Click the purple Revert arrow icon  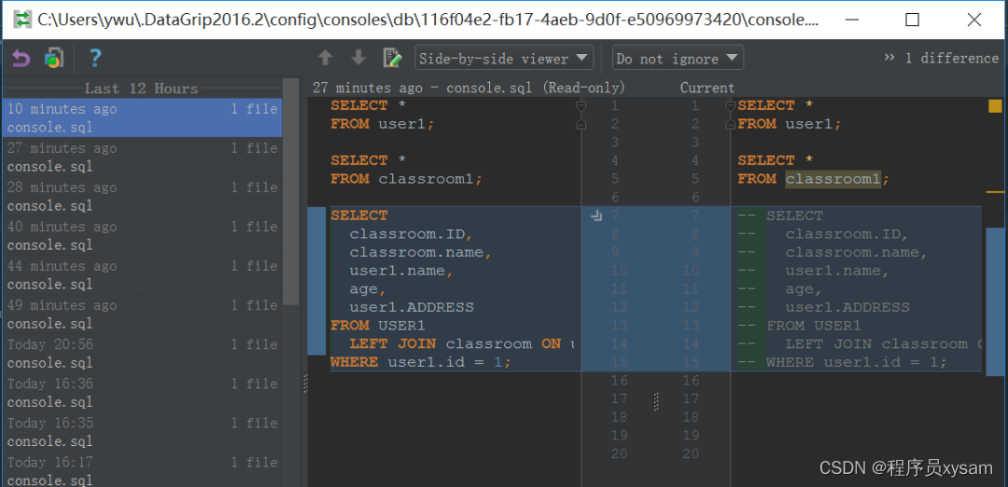point(21,59)
